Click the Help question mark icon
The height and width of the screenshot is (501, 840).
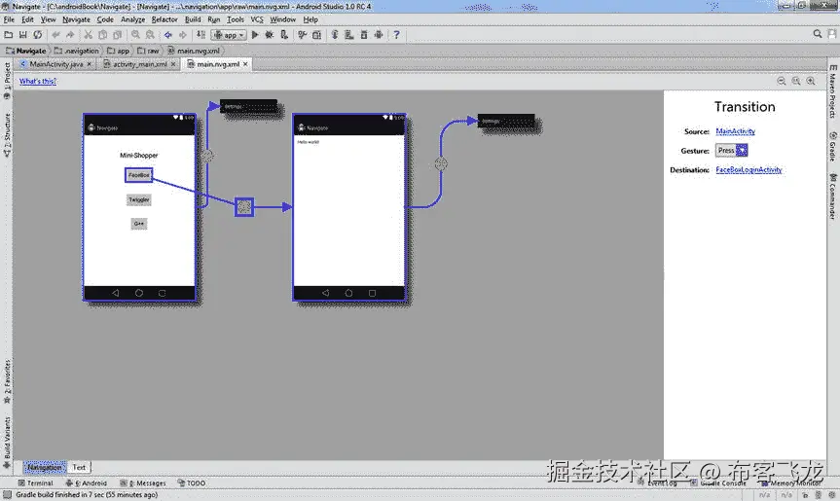click(396, 35)
